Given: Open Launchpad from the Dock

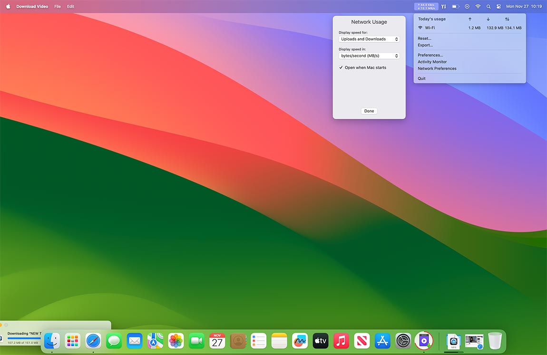Looking at the screenshot, I should (x=72, y=341).
